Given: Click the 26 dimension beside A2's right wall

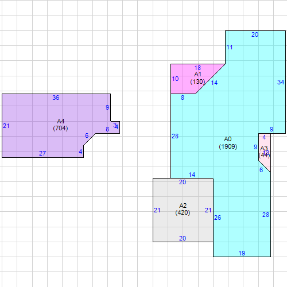Looking at the screenshot, I should point(218,218).
